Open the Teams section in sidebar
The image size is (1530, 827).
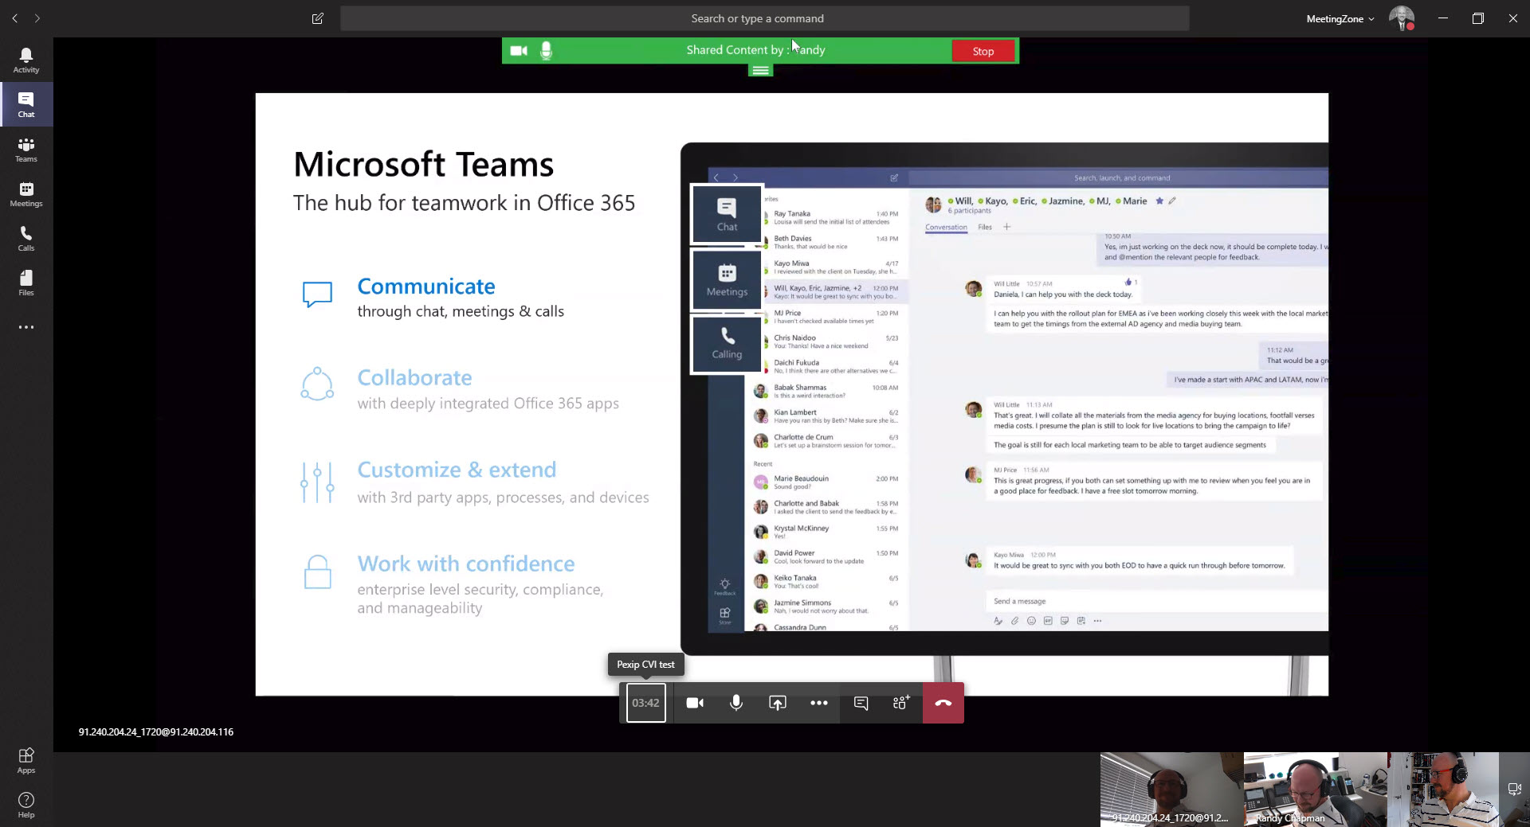26,149
